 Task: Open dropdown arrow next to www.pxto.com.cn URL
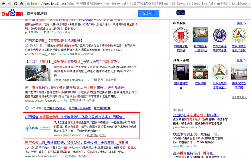[61, 156]
